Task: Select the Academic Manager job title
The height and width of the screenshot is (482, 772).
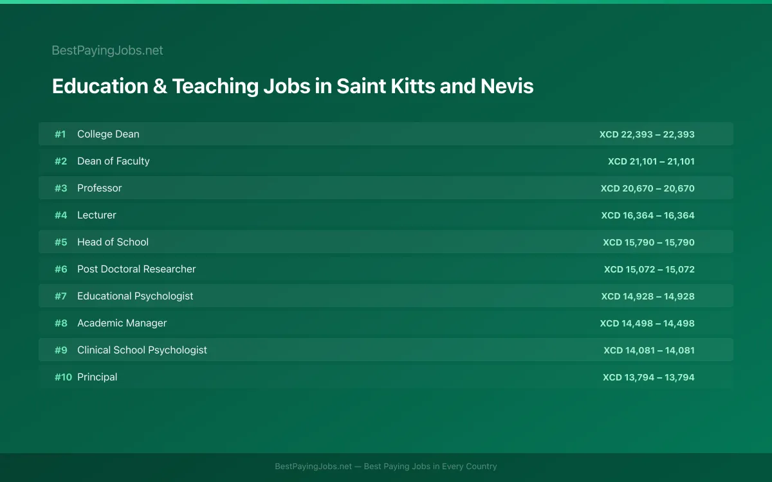Action: [x=122, y=323]
